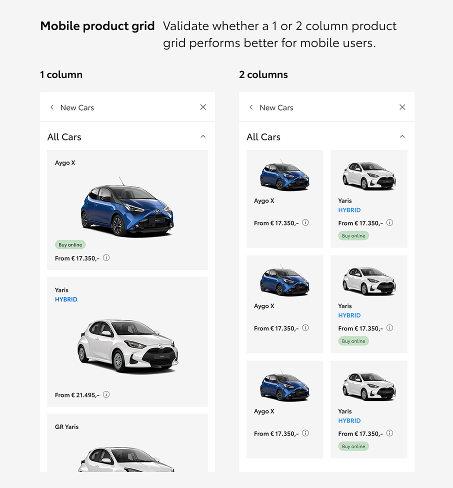Viewport: 453px width, 488px height.
Task: Click Buy online badge on top-right Yaris card
Action: click(353, 235)
